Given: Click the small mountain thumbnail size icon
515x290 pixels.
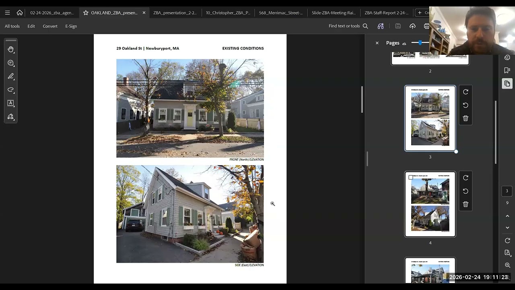Looking at the screenshot, I should (404, 43).
